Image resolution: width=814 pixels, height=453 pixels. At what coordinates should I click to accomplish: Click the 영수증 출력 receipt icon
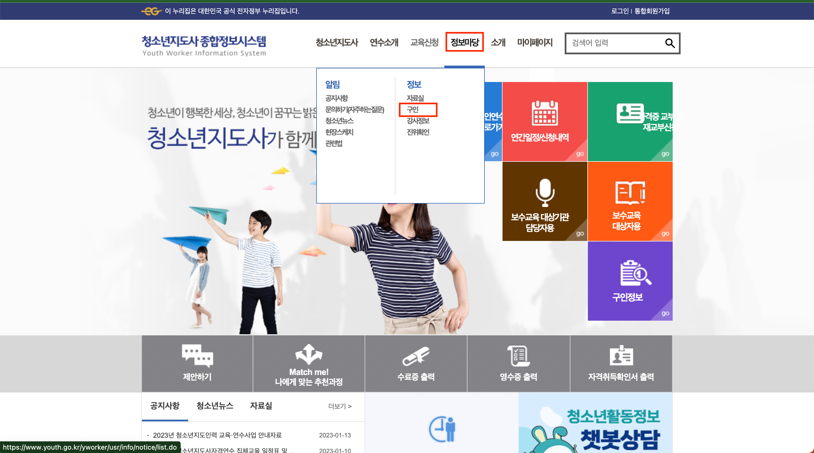pos(518,355)
